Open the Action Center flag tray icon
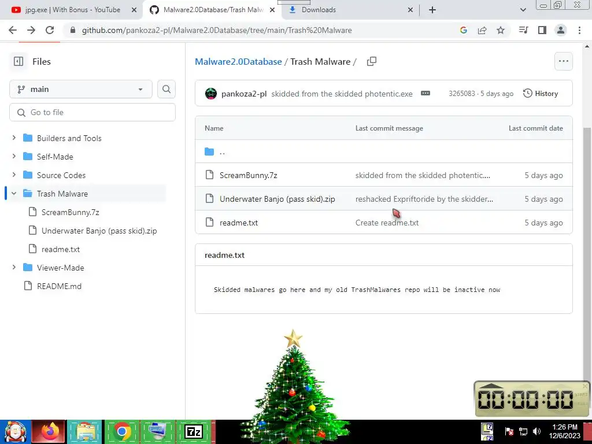Image resolution: width=592 pixels, height=444 pixels. point(509,431)
